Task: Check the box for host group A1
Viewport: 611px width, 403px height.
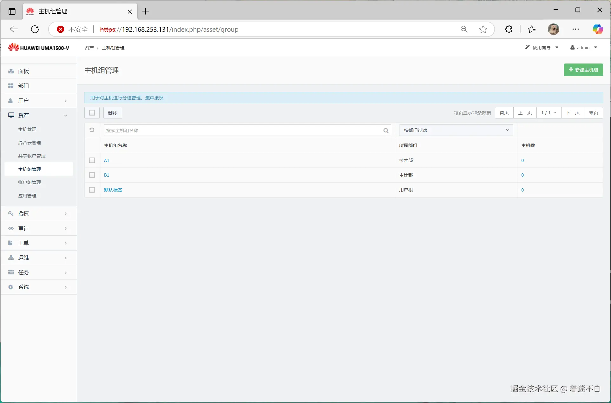Action: (92, 160)
